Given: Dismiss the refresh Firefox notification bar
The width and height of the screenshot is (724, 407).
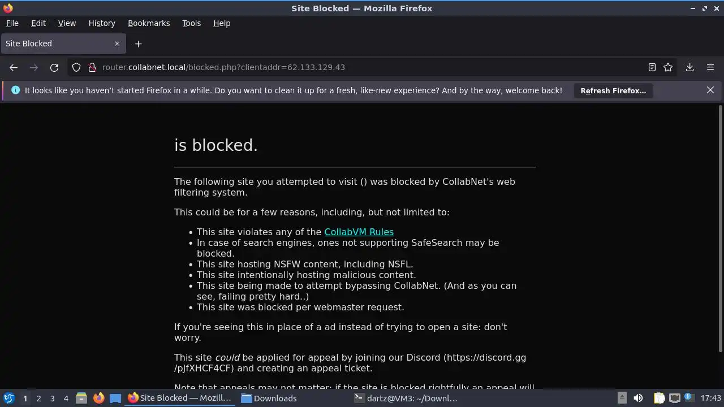Looking at the screenshot, I should [x=710, y=90].
